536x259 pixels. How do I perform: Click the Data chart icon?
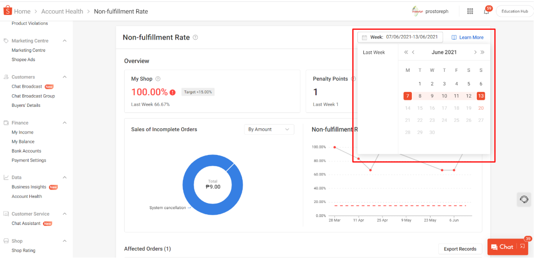6,178
